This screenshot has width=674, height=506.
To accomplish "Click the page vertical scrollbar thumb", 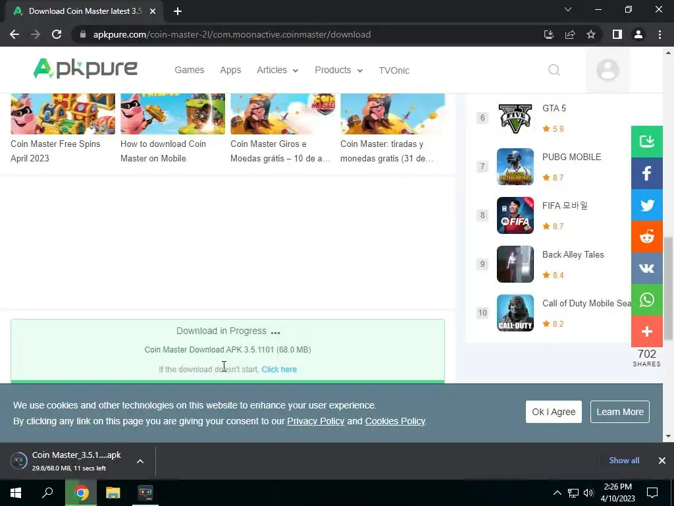I will 669,289.
